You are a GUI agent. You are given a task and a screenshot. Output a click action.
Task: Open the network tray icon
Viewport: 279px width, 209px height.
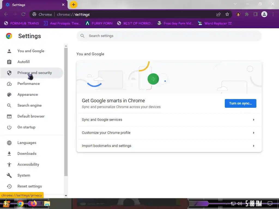click(x=233, y=204)
